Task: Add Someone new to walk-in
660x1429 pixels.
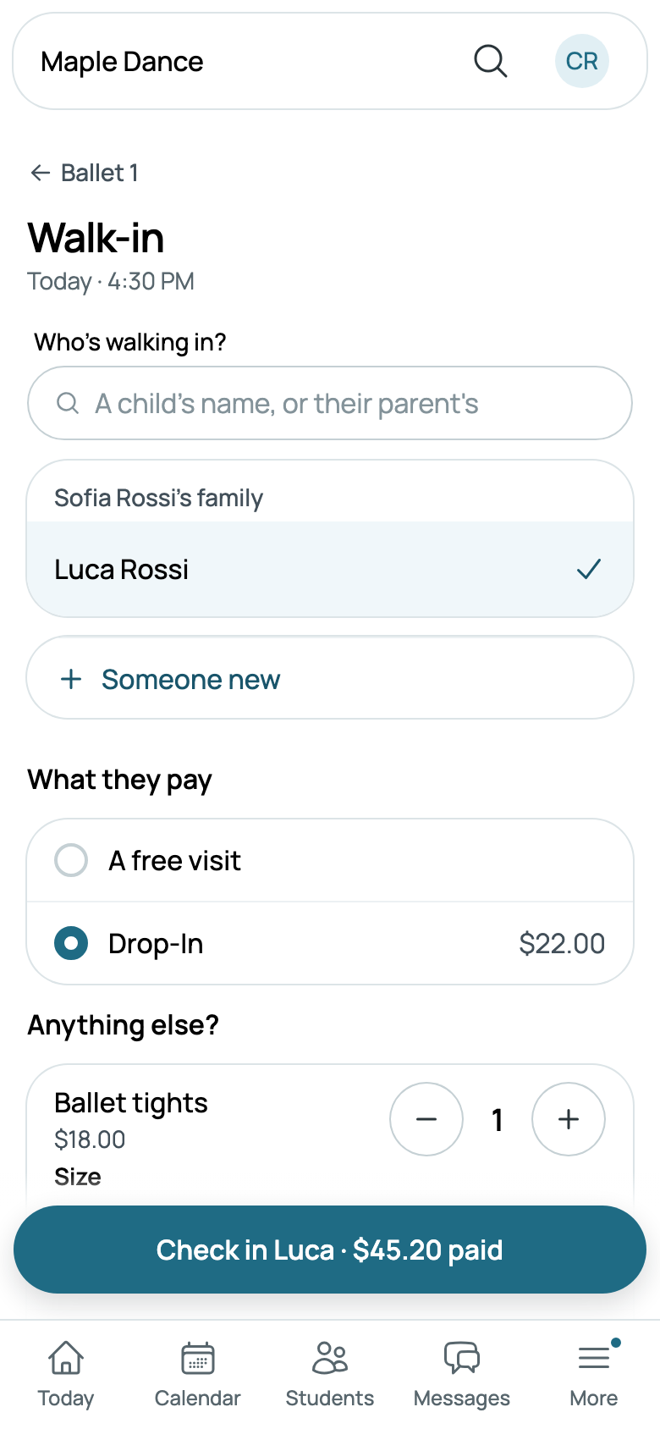Action: 330,678
